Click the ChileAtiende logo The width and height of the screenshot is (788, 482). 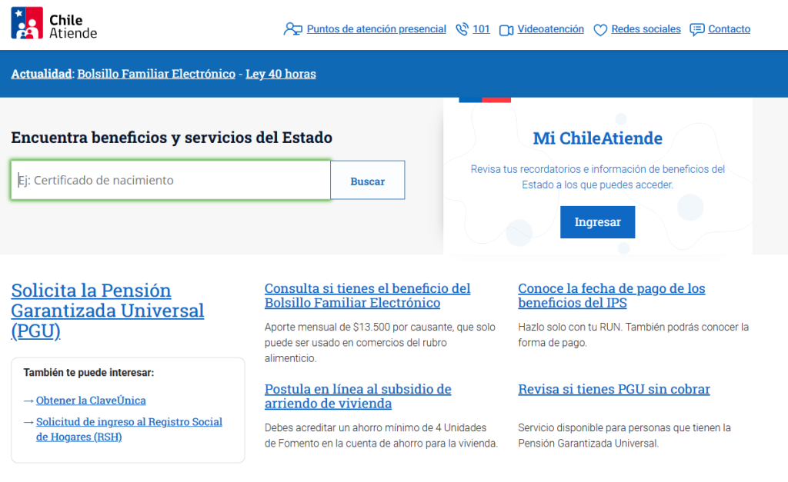point(55,23)
